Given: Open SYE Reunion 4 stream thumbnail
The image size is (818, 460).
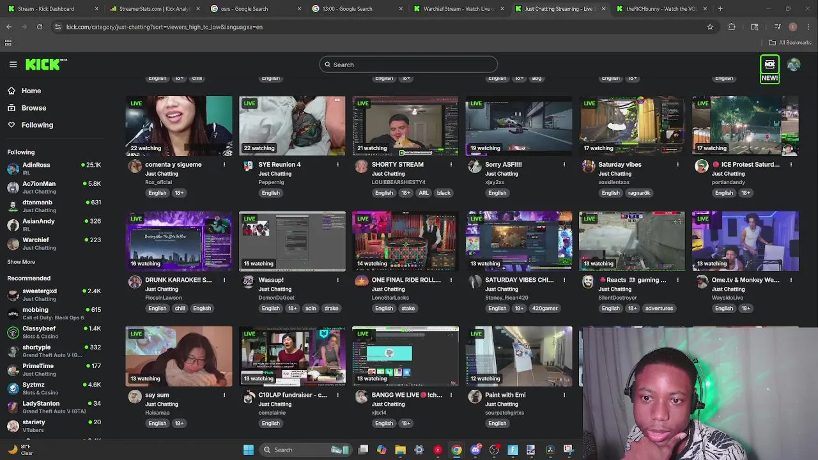Looking at the screenshot, I should 292,126.
